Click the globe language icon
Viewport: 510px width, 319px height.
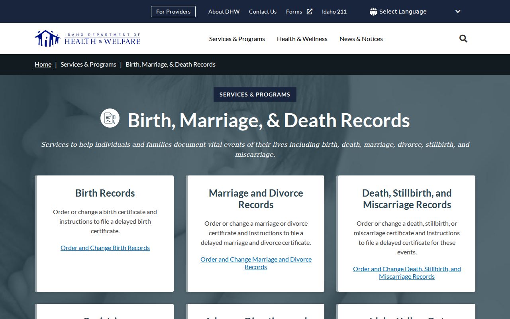[x=373, y=12]
